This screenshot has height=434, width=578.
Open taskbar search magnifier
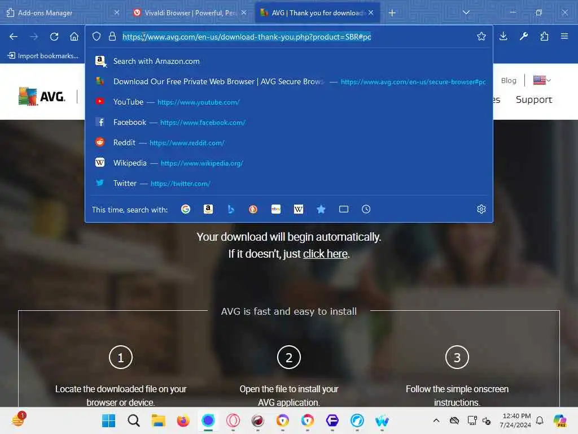pyautogui.click(x=133, y=420)
